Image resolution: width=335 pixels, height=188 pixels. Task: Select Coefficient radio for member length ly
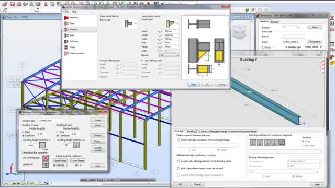coord(23,136)
